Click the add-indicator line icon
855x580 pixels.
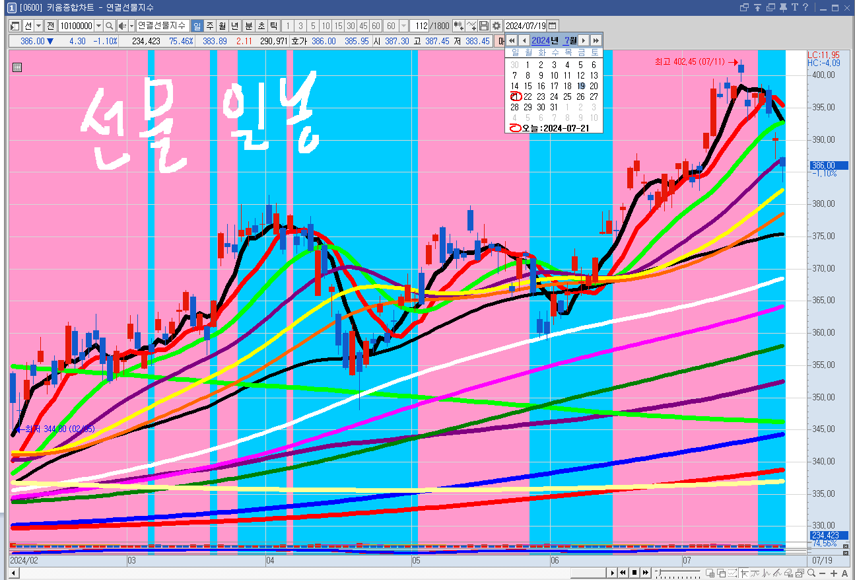[471, 26]
